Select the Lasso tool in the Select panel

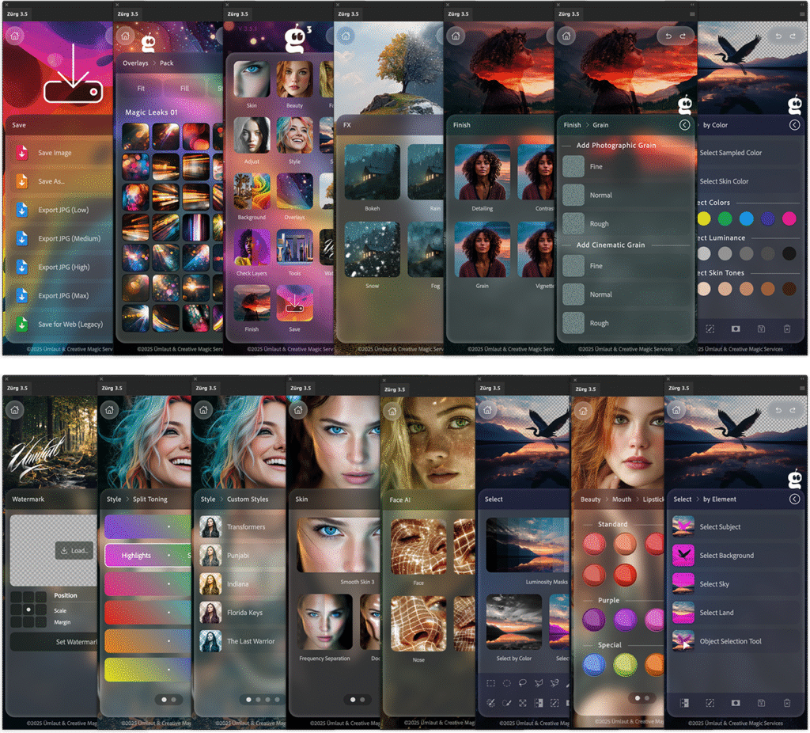522,683
